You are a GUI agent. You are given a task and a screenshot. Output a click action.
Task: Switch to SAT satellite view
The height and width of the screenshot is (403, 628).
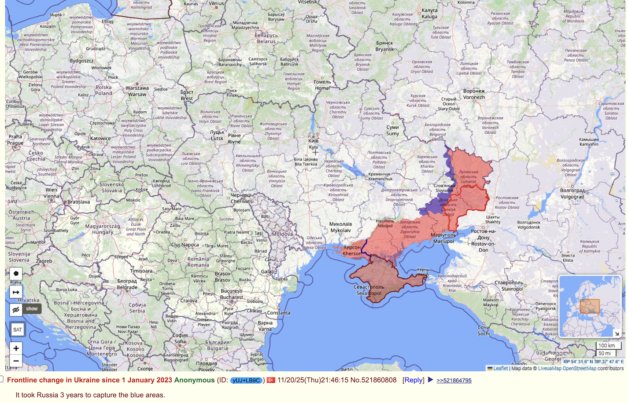pos(18,329)
